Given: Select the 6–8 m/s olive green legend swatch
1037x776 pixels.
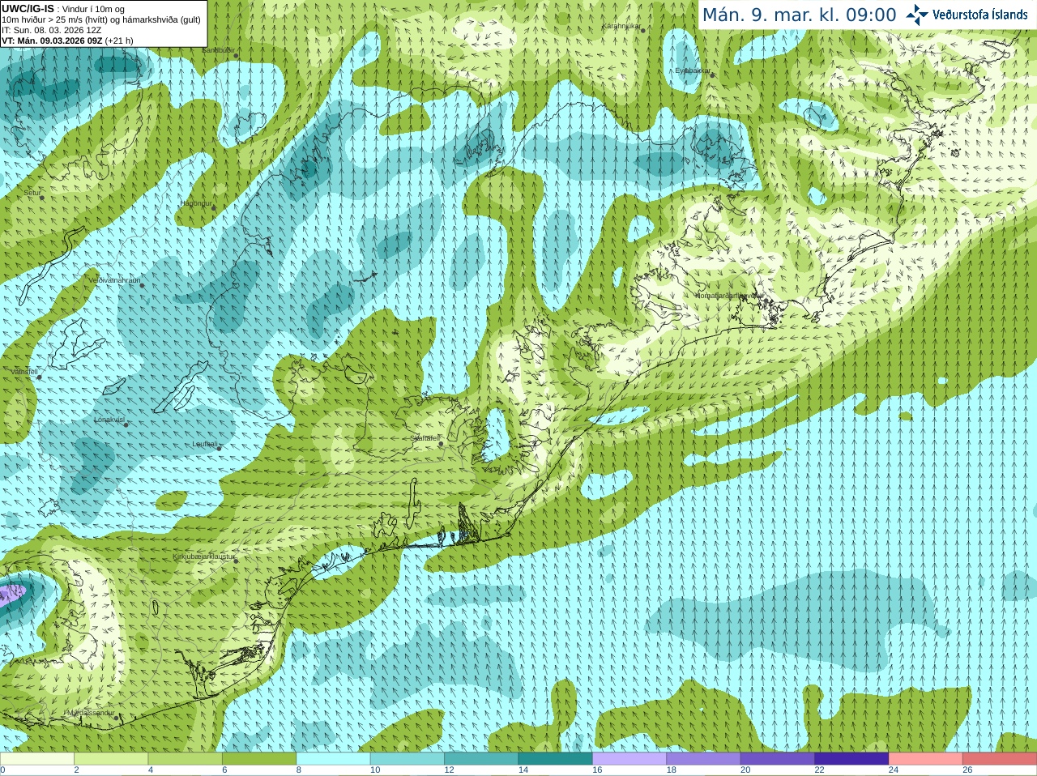Looking at the screenshot, I should (259, 759).
